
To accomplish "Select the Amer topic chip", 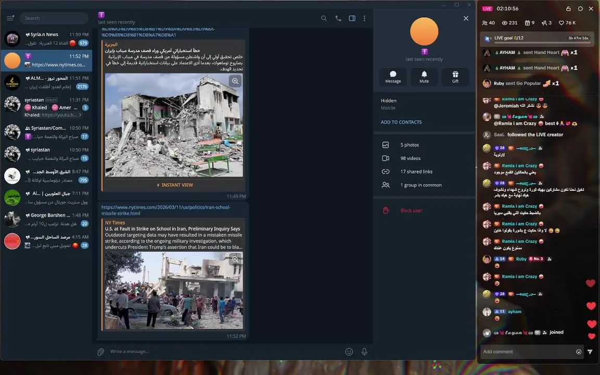I will pyautogui.click(x=61, y=107).
